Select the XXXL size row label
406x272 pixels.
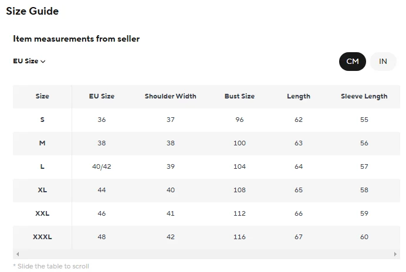42,237
